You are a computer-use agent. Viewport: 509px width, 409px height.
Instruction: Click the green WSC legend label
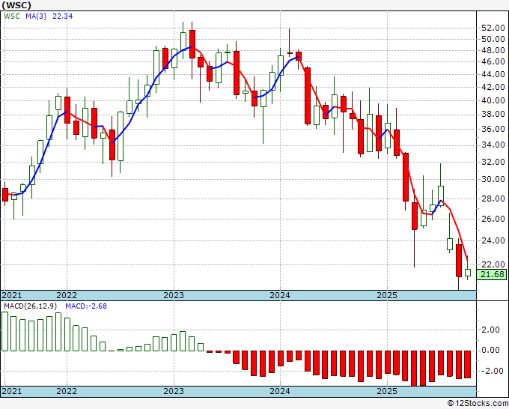point(12,16)
